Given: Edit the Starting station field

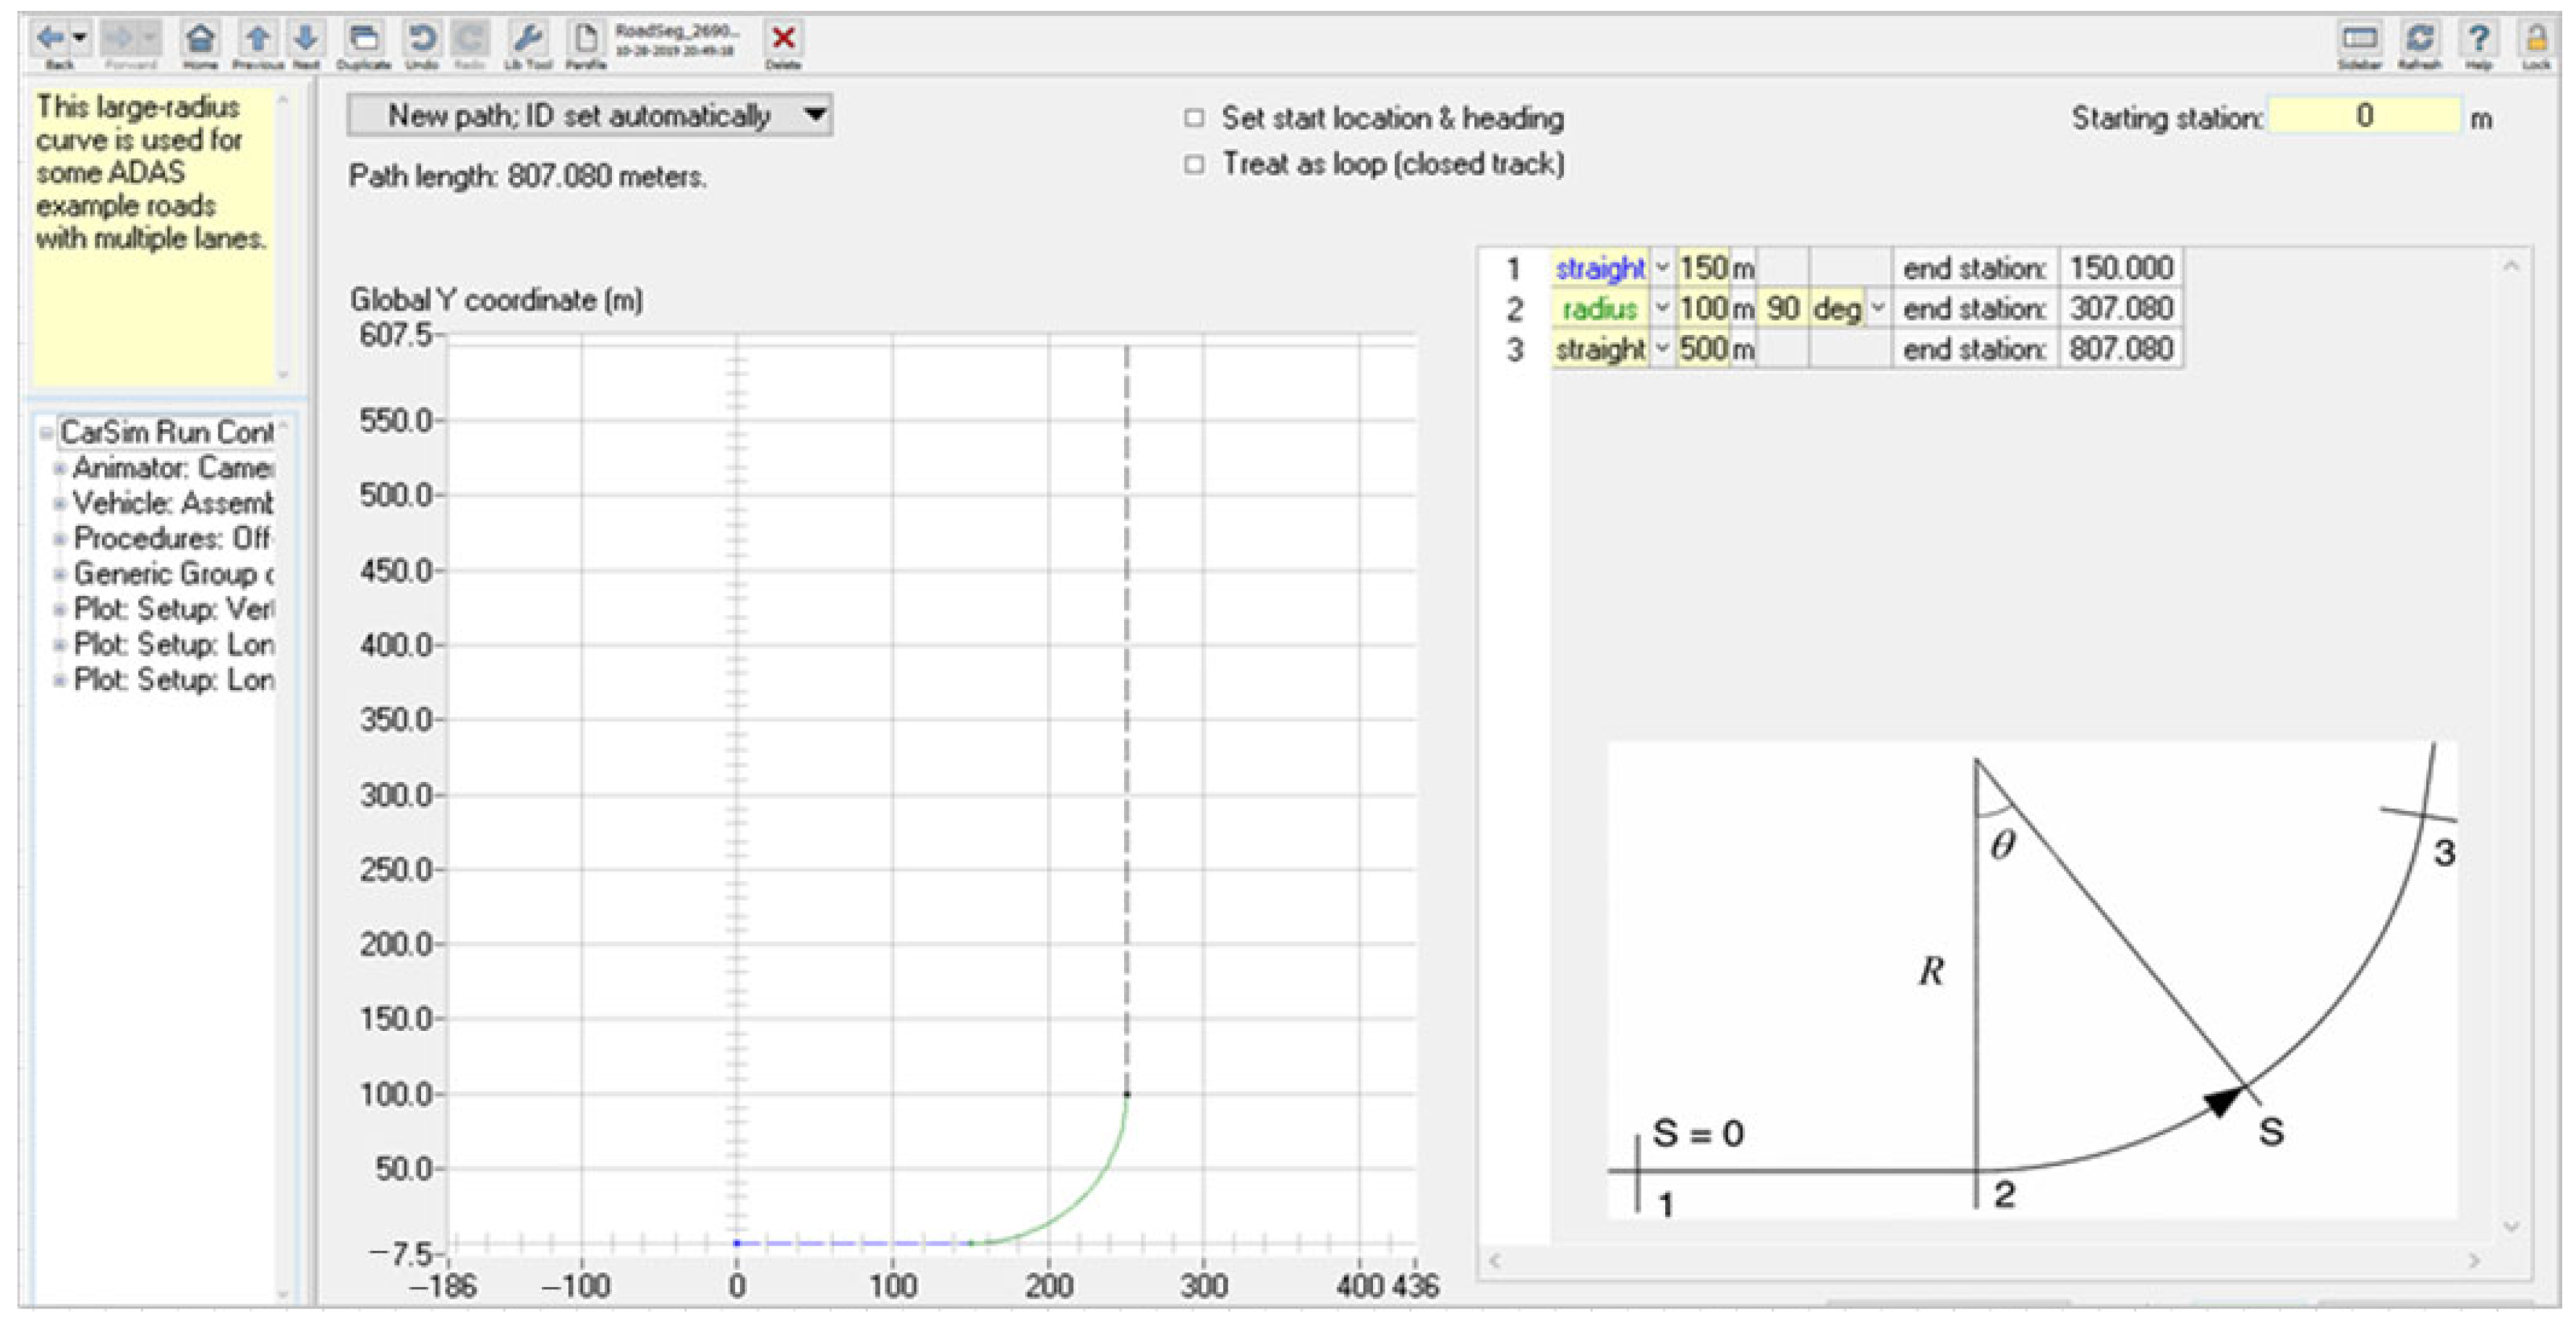Looking at the screenshot, I should [x=2364, y=116].
